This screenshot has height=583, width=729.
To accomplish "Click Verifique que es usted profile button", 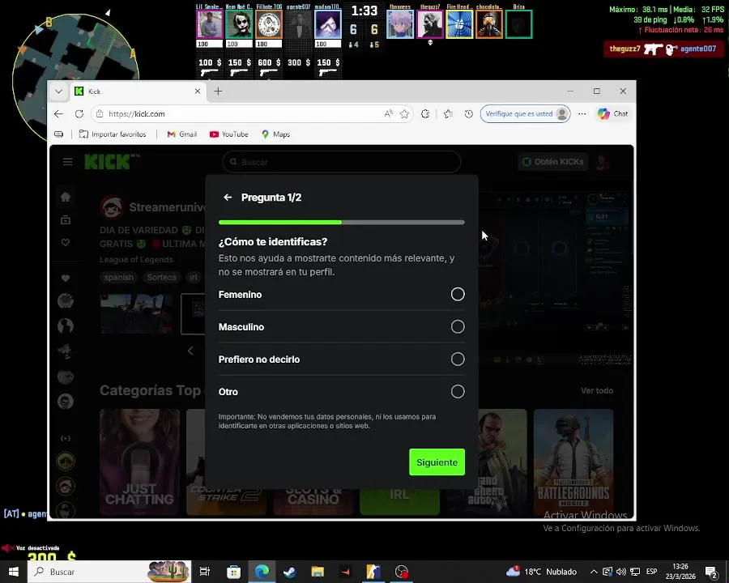I will (x=525, y=114).
